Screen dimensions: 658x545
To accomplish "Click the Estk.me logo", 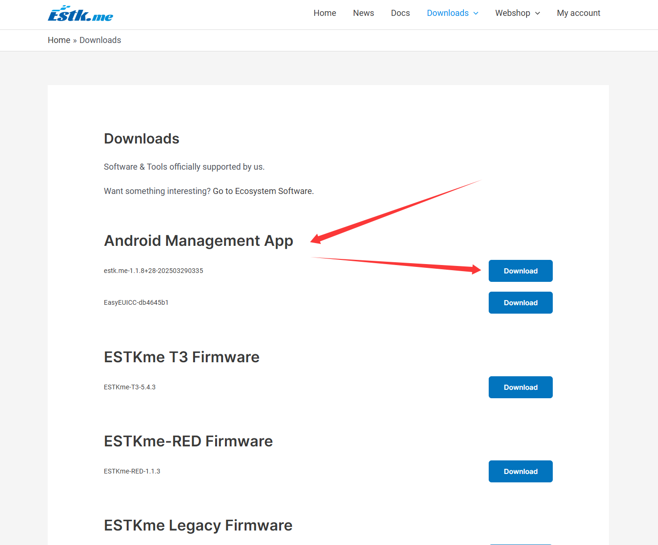I will pyautogui.click(x=80, y=14).
